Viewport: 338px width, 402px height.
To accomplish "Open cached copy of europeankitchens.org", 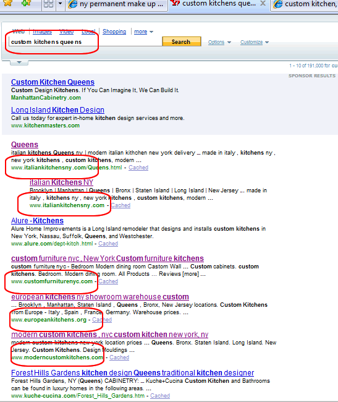I will click(x=102, y=320).
